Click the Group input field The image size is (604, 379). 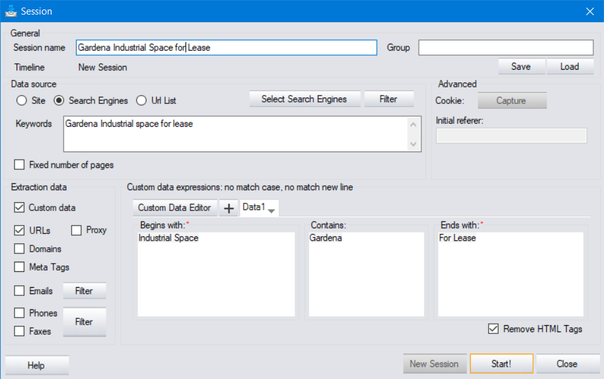(x=506, y=47)
